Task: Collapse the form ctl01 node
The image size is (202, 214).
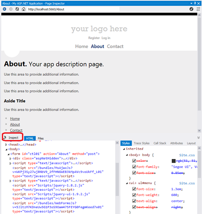Action: point(8,154)
